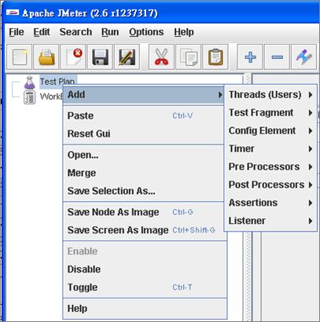
Task: Click the Save floppy disk icon
Action: coord(100,57)
